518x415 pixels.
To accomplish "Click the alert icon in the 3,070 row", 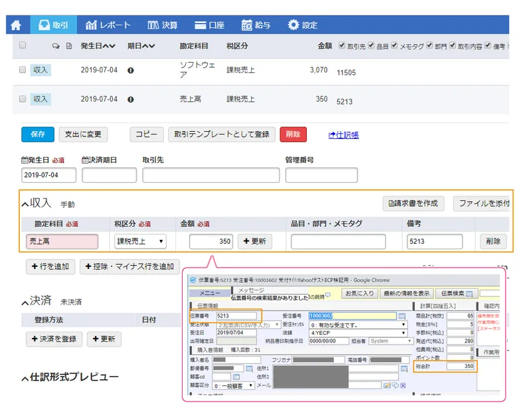I will coord(131,70).
